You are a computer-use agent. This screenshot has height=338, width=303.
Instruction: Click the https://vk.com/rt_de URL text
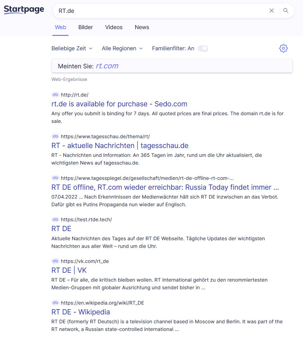tap(85, 261)
